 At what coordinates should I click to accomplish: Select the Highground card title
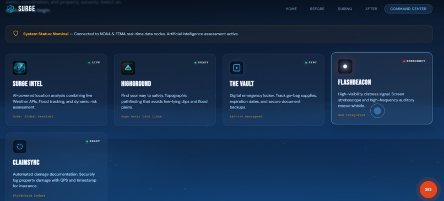click(x=136, y=84)
